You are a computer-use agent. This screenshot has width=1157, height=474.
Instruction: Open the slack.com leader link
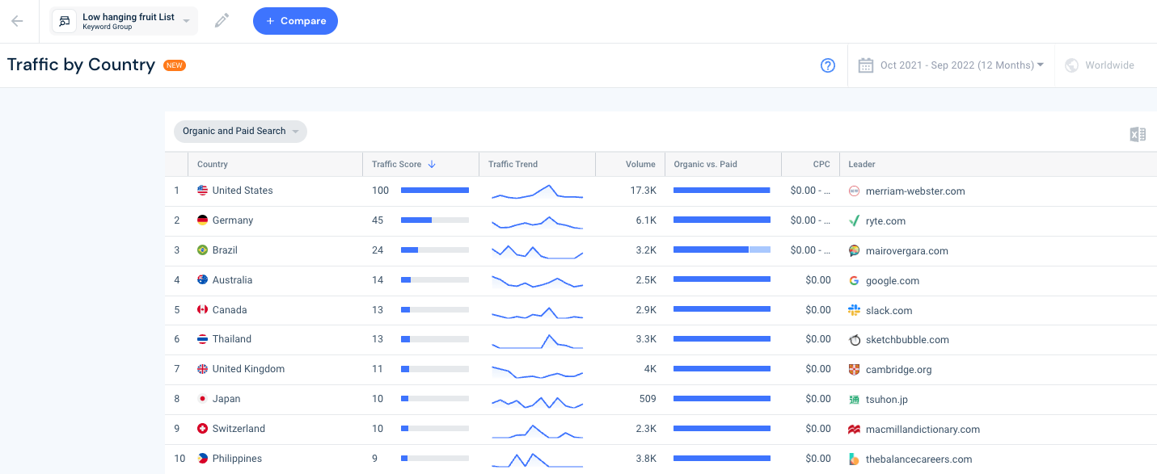click(x=889, y=311)
